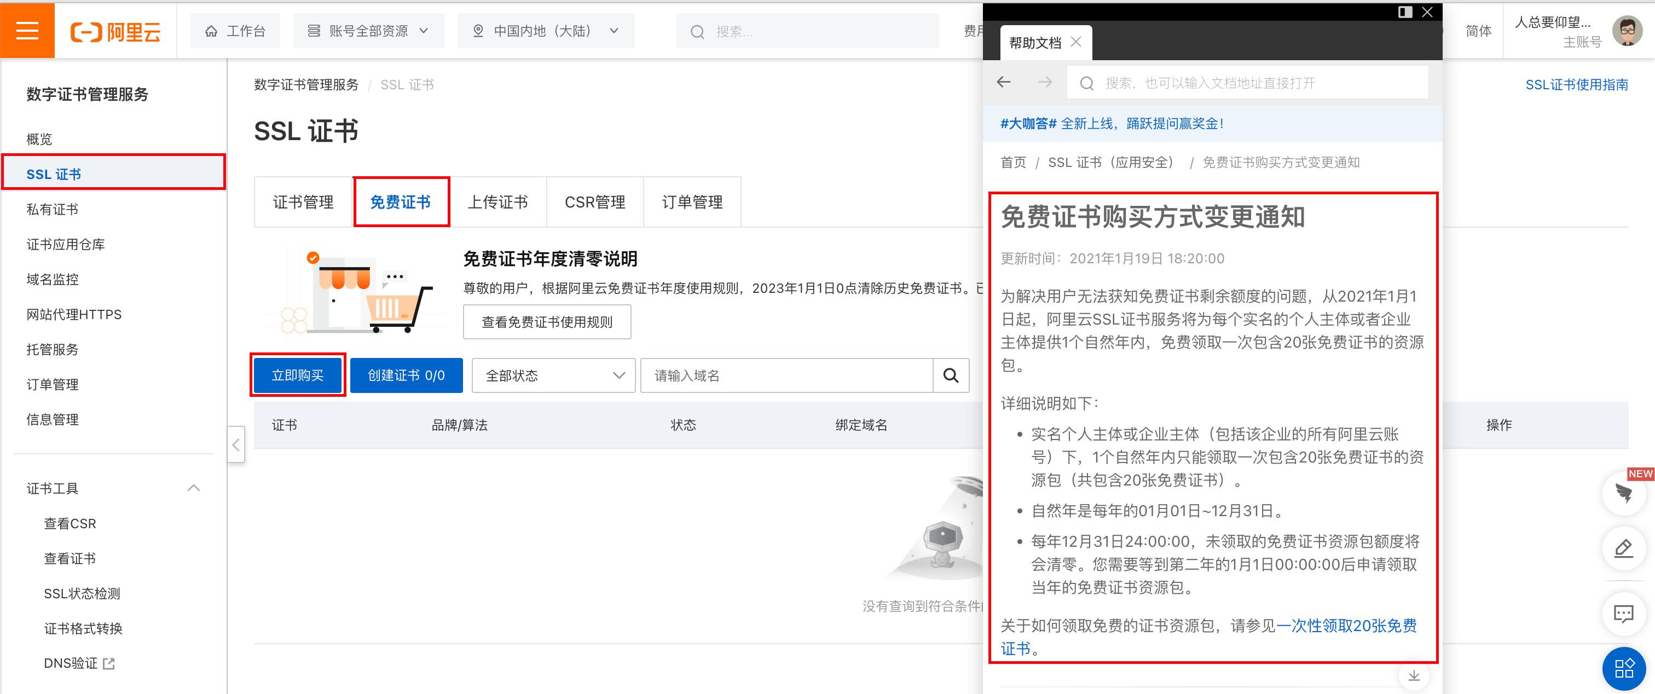Click the help panel download arrow icon
This screenshot has height=694, width=1655.
pyautogui.click(x=1414, y=675)
